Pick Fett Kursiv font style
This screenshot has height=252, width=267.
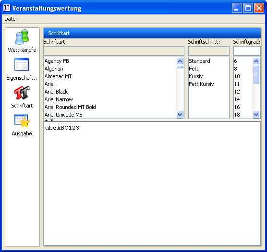201,84
